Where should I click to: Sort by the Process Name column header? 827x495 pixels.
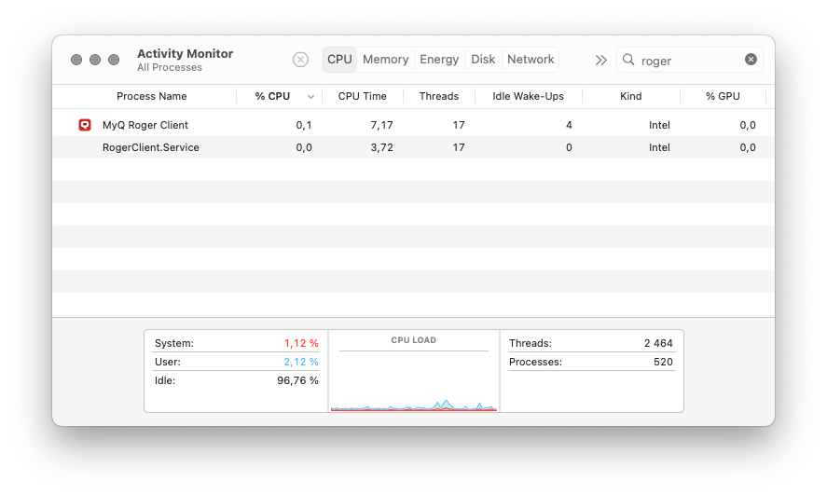(x=151, y=97)
